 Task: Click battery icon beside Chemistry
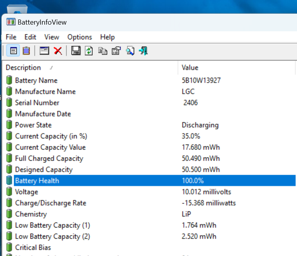[9, 214]
